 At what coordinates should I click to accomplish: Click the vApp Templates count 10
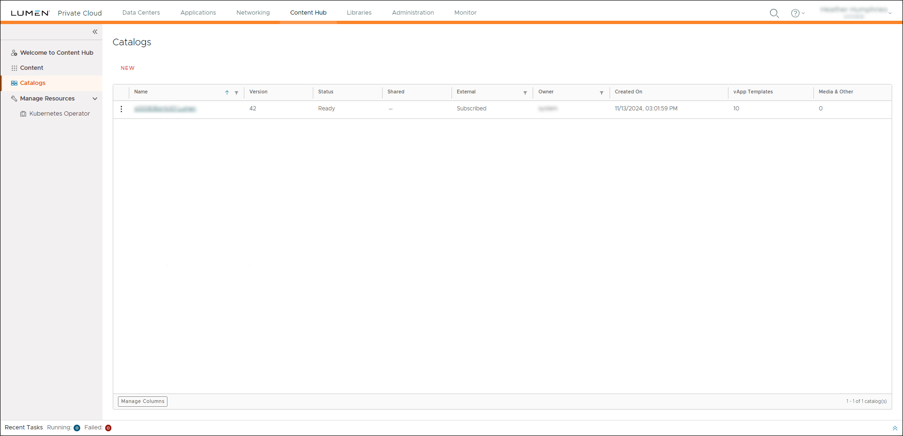coord(736,109)
